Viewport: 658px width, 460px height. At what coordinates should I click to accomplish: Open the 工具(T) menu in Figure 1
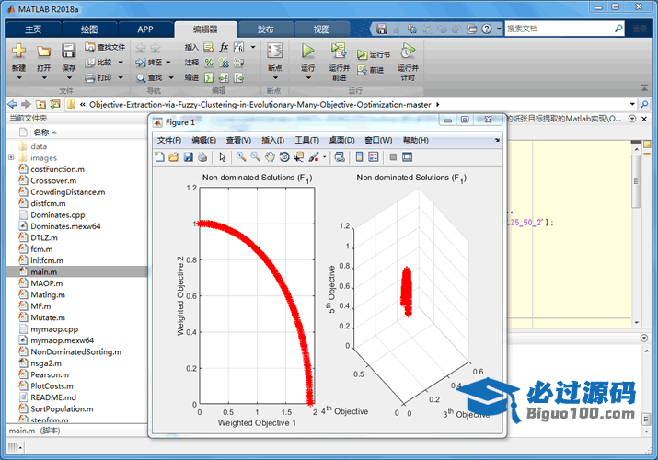click(306, 140)
